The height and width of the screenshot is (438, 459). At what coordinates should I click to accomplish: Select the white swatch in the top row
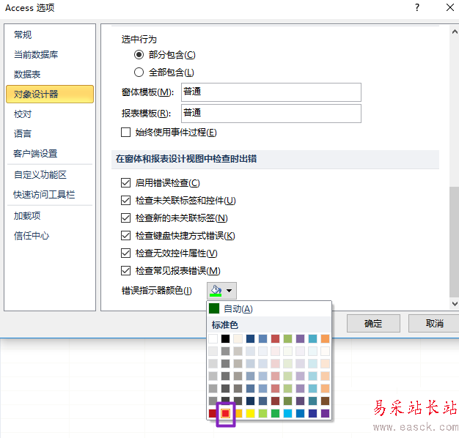pyautogui.click(x=213, y=338)
